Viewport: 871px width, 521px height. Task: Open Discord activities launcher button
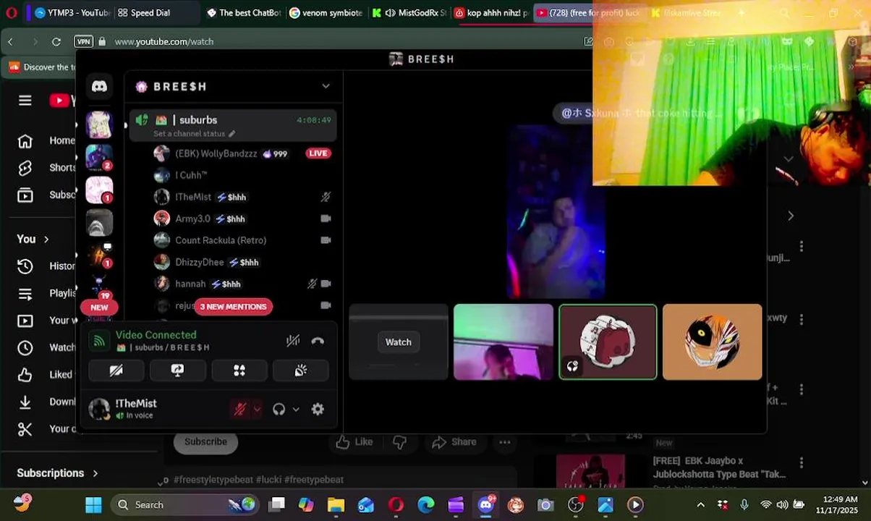click(239, 370)
